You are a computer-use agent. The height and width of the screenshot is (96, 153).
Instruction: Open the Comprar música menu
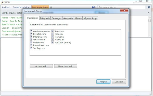[22, 7]
